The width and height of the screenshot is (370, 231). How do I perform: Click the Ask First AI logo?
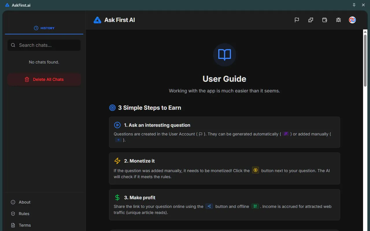[x=97, y=20]
